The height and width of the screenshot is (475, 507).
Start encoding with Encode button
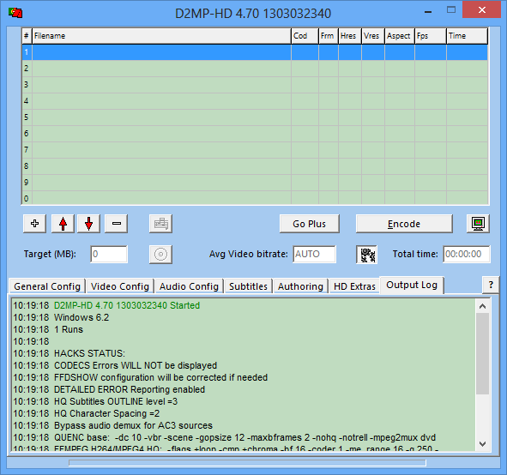[404, 223]
